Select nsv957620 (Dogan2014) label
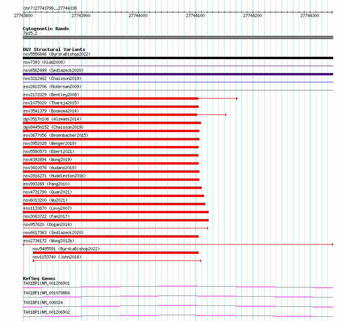Viewport: 344px width, 321px height. [48, 224]
